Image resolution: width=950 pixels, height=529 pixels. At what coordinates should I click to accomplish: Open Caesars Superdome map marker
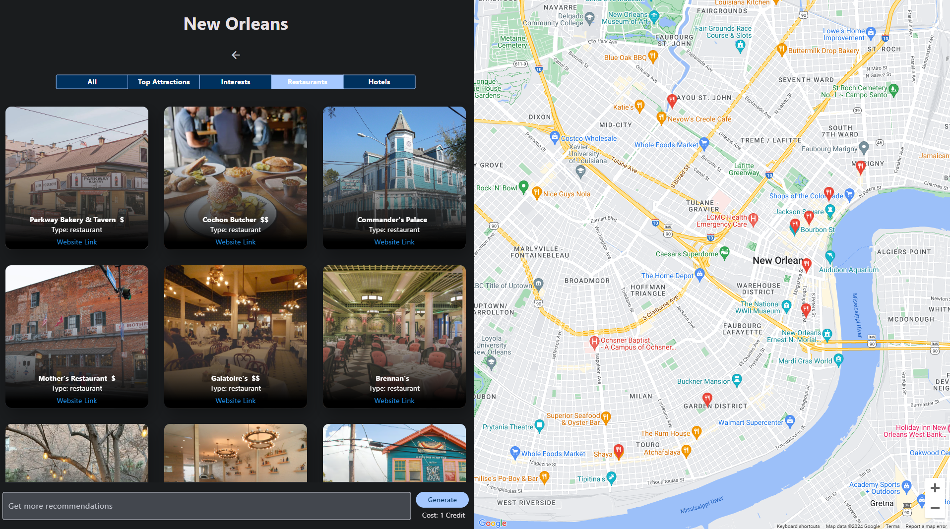[x=724, y=253]
